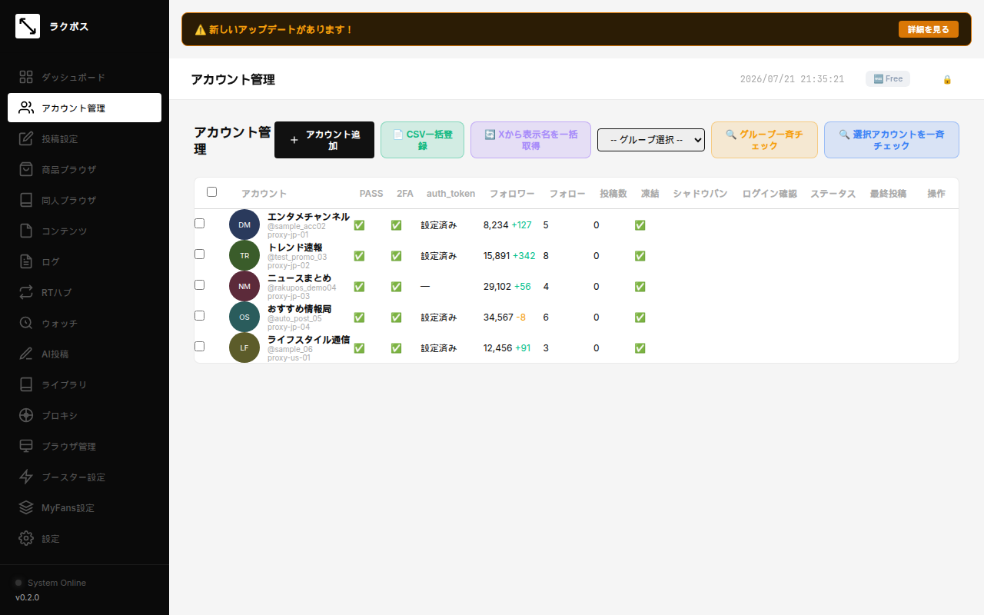This screenshot has width=984, height=615.
Task: Click the follower count 29,102
Action: pos(497,286)
